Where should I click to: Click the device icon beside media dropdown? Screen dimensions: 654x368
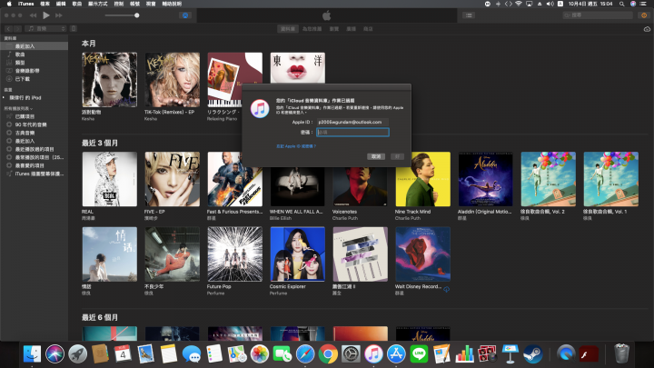tap(74, 29)
